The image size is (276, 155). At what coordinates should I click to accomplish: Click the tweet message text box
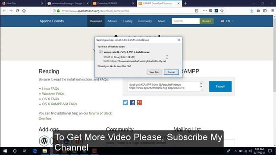click(163, 86)
